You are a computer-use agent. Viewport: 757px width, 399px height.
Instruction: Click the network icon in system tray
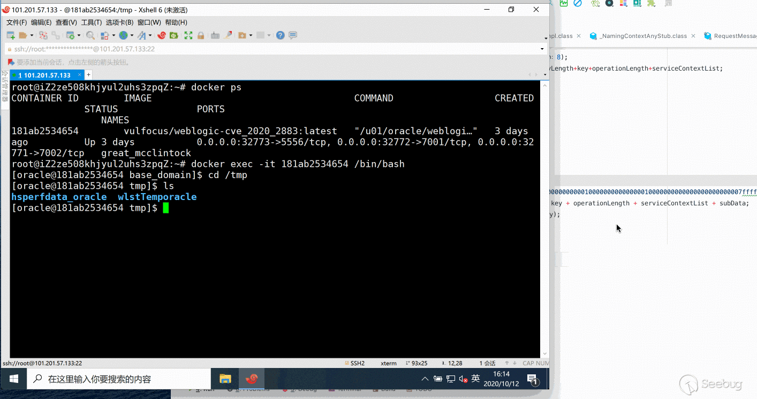450,379
